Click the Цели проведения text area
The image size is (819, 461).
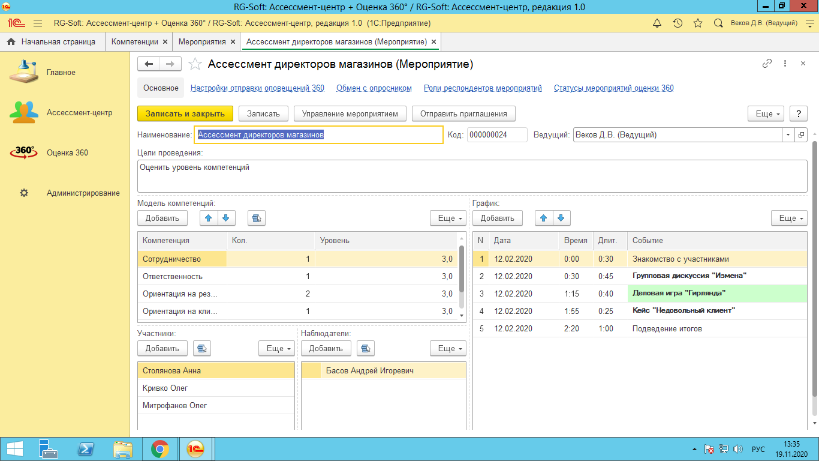pos(472,176)
